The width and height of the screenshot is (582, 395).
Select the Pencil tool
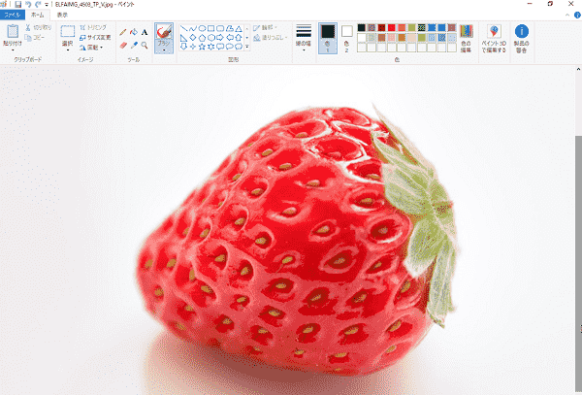(x=123, y=32)
